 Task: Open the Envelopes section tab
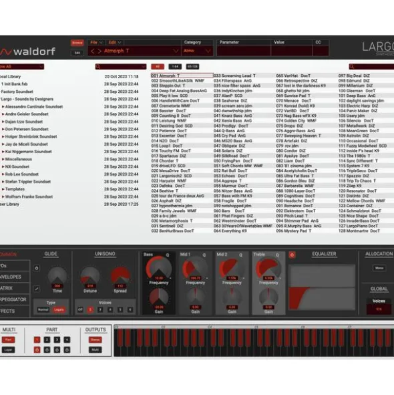[15, 277]
